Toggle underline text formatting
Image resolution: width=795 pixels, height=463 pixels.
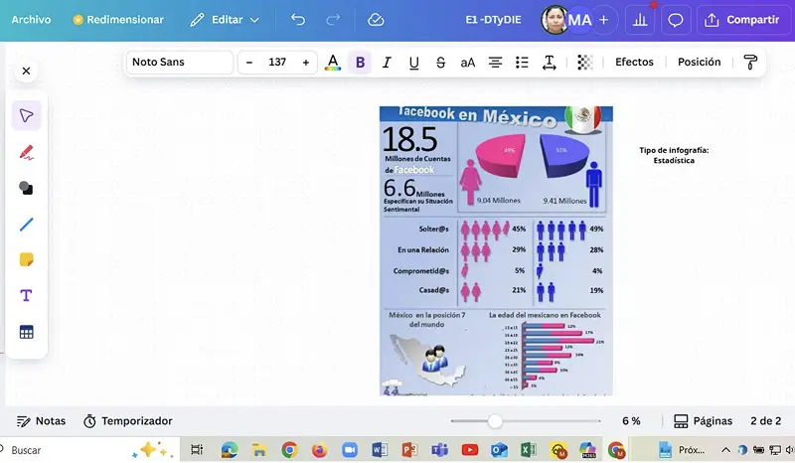pos(413,62)
